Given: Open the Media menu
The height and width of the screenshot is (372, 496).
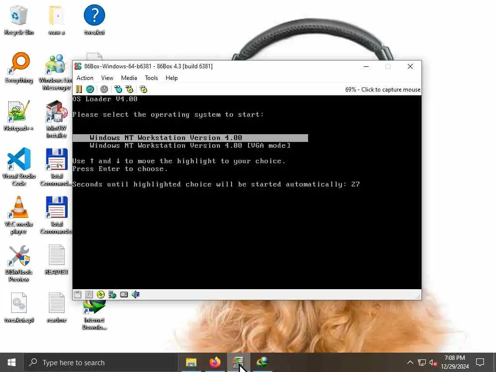Looking at the screenshot, I should (x=129, y=78).
